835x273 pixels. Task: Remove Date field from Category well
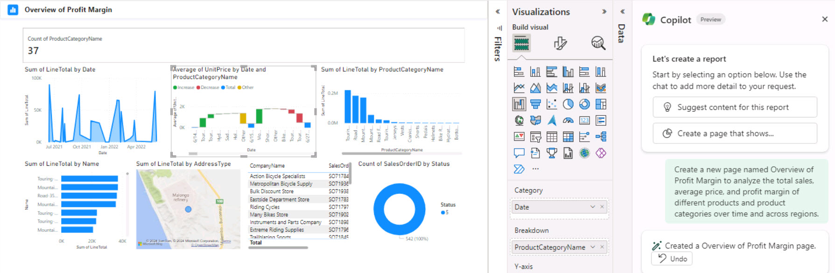coord(602,207)
